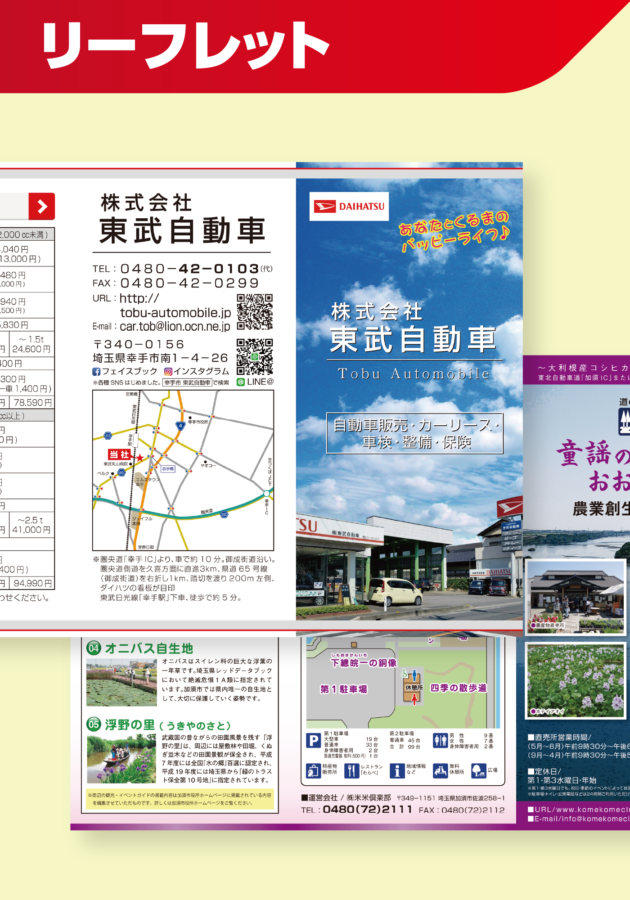Click the free rest area icon

click(x=440, y=771)
